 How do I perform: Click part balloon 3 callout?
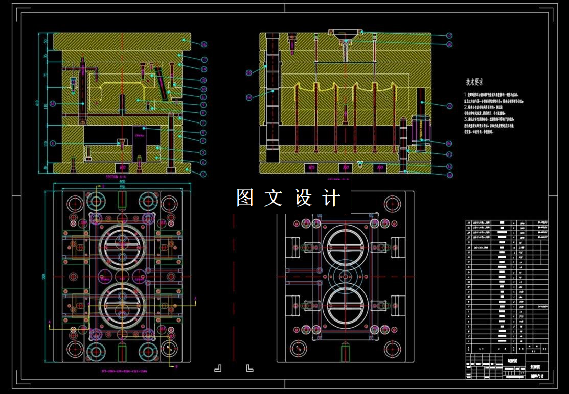[204, 153]
